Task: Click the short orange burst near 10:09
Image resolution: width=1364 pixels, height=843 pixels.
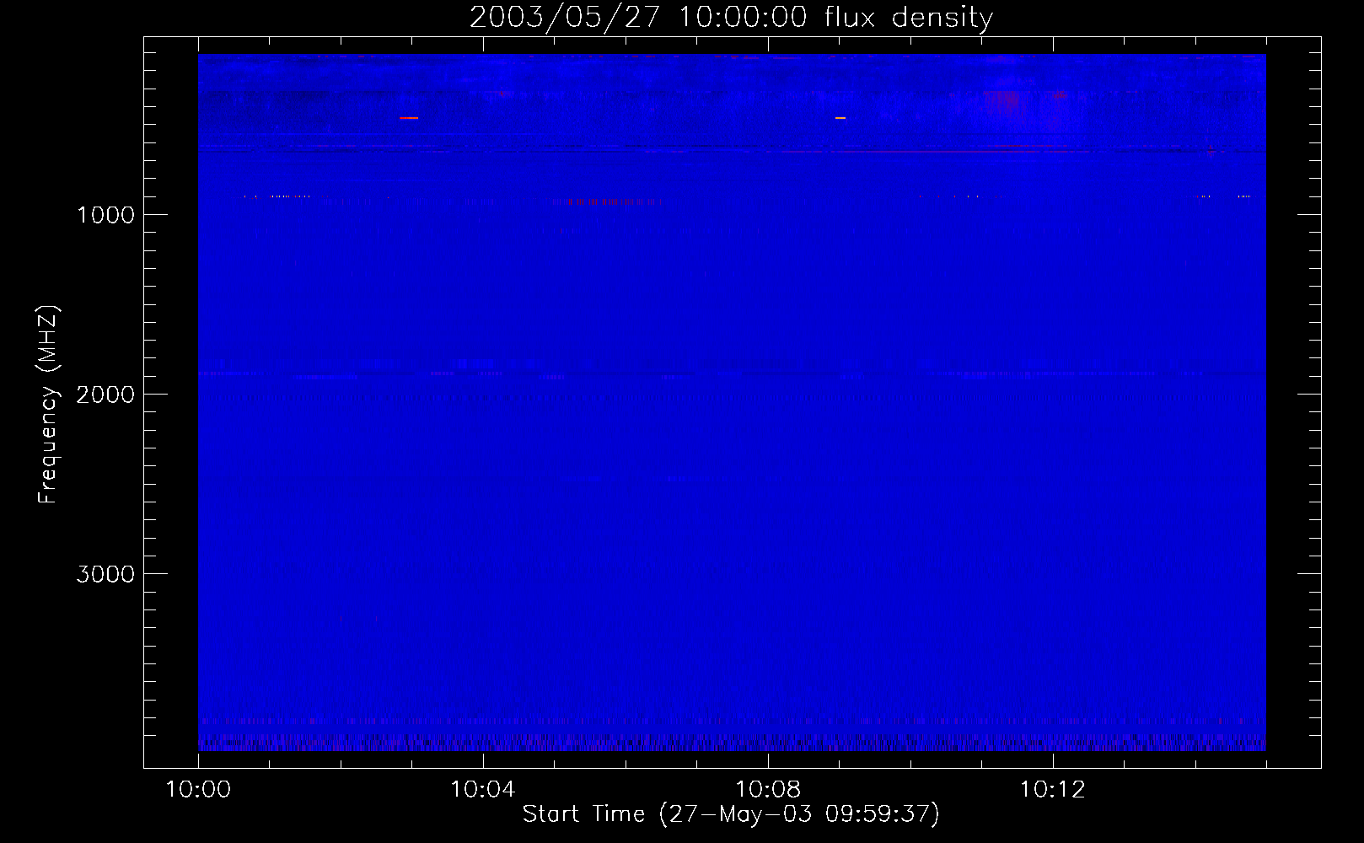Action: (840, 118)
